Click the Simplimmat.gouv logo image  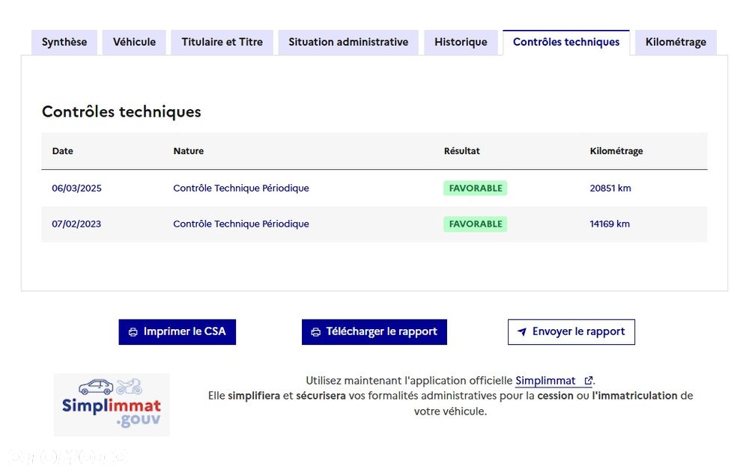click(x=112, y=405)
